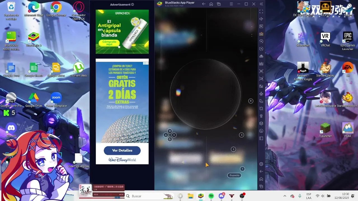Click the home icon in the BlueStacks sidebar
Image resolution: width=358 pixels, height=201 pixels.
(261, 179)
